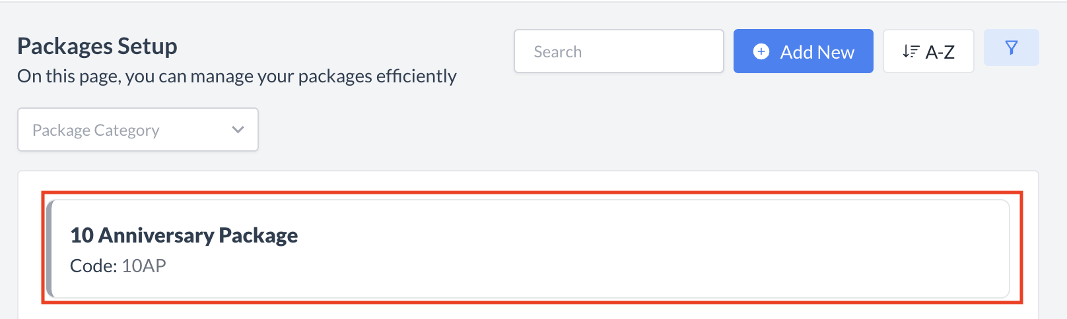Click the page description text under Packages Setup

point(236,76)
